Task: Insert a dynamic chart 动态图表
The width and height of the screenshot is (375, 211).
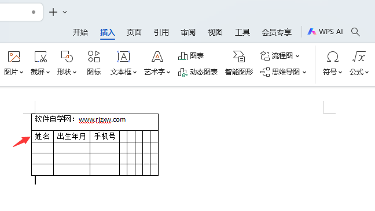Action: [198, 72]
